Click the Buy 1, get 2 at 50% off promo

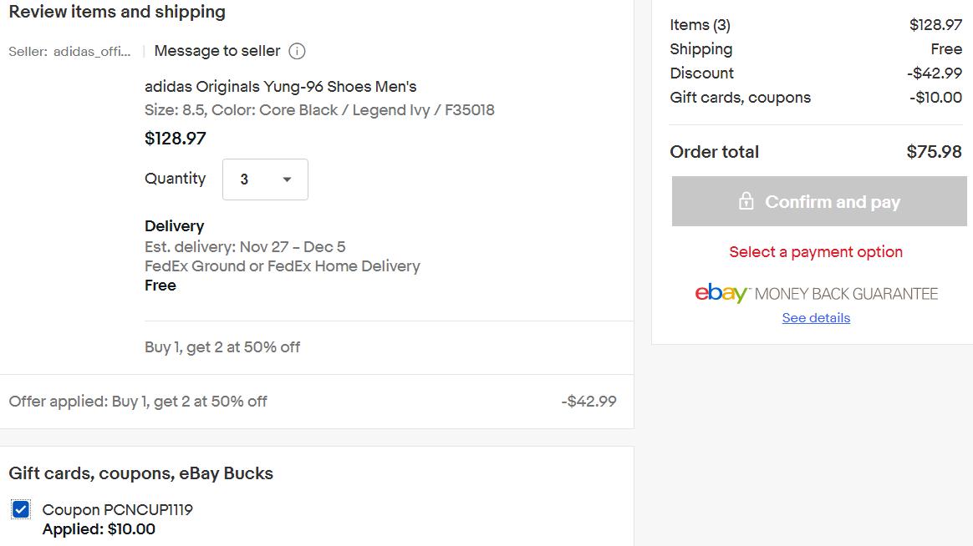pos(222,347)
